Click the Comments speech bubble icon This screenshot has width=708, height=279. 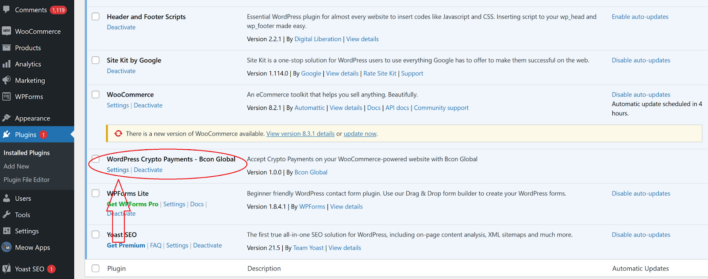click(x=6, y=9)
